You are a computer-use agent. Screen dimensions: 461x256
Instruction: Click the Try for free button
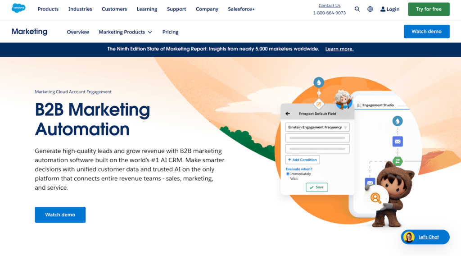click(x=429, y=9)
